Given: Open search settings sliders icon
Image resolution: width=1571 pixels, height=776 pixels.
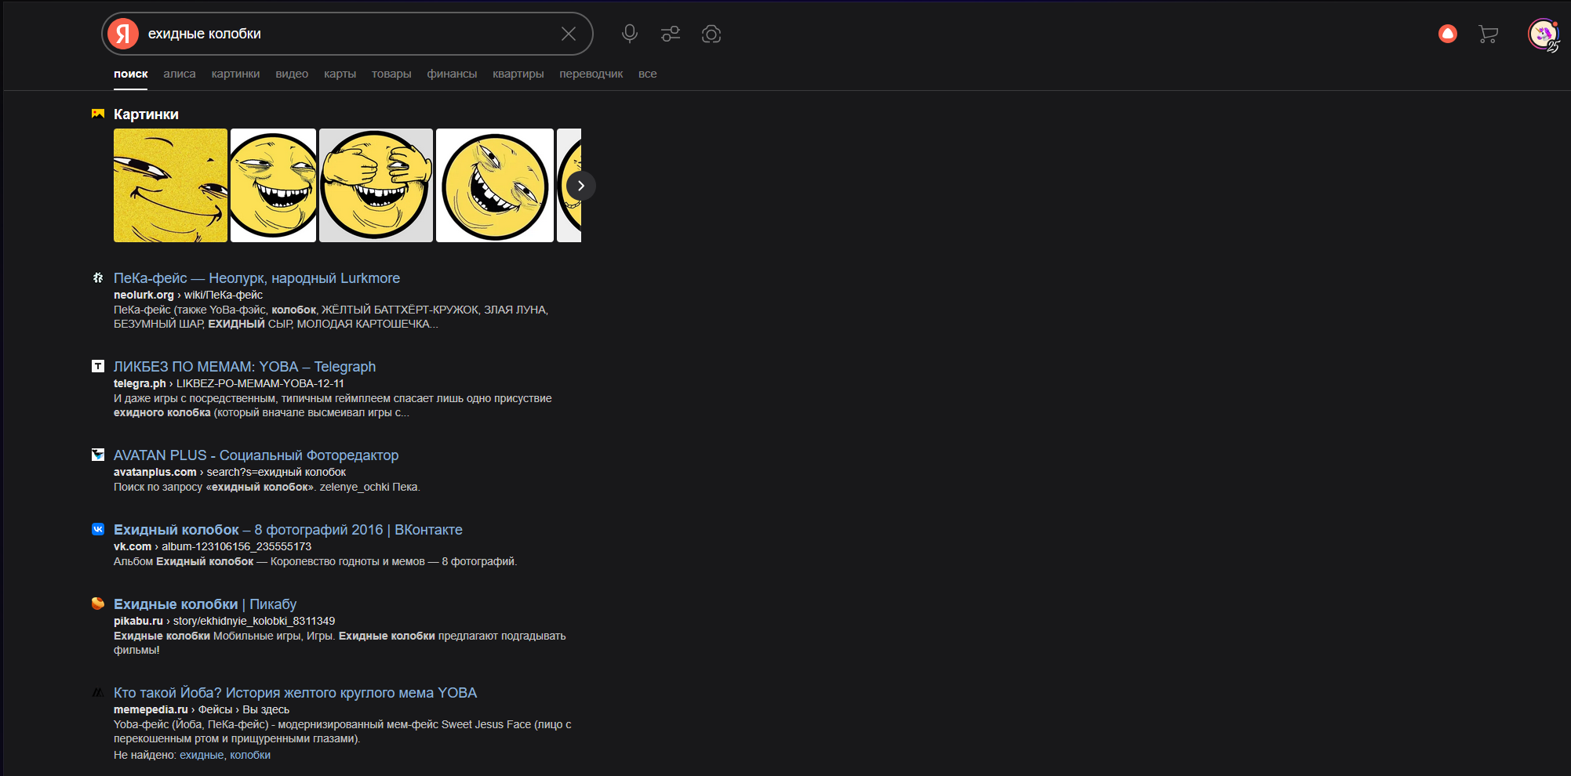Looking at the screenshot, I should click(671, 34).
